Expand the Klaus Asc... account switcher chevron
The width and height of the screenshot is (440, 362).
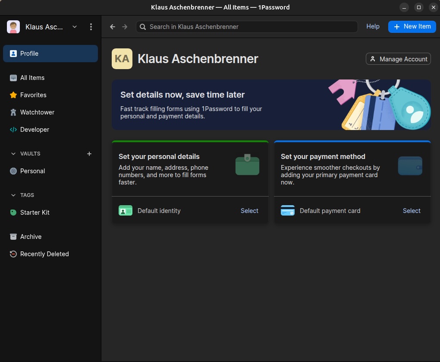[x=75, y=27]
